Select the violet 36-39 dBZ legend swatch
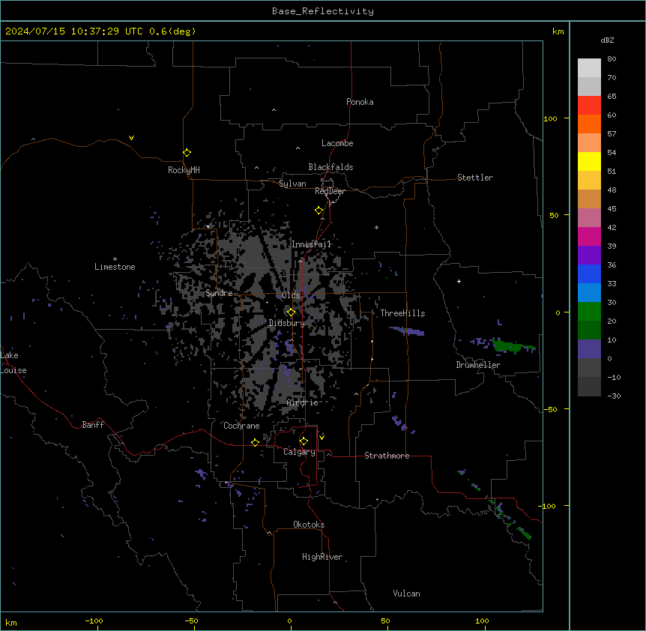This screenshot has height=631, width=646. pos(589,256)
